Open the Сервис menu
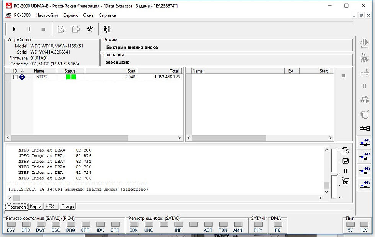The image size is (375, 237). click(x=70, y=15)
